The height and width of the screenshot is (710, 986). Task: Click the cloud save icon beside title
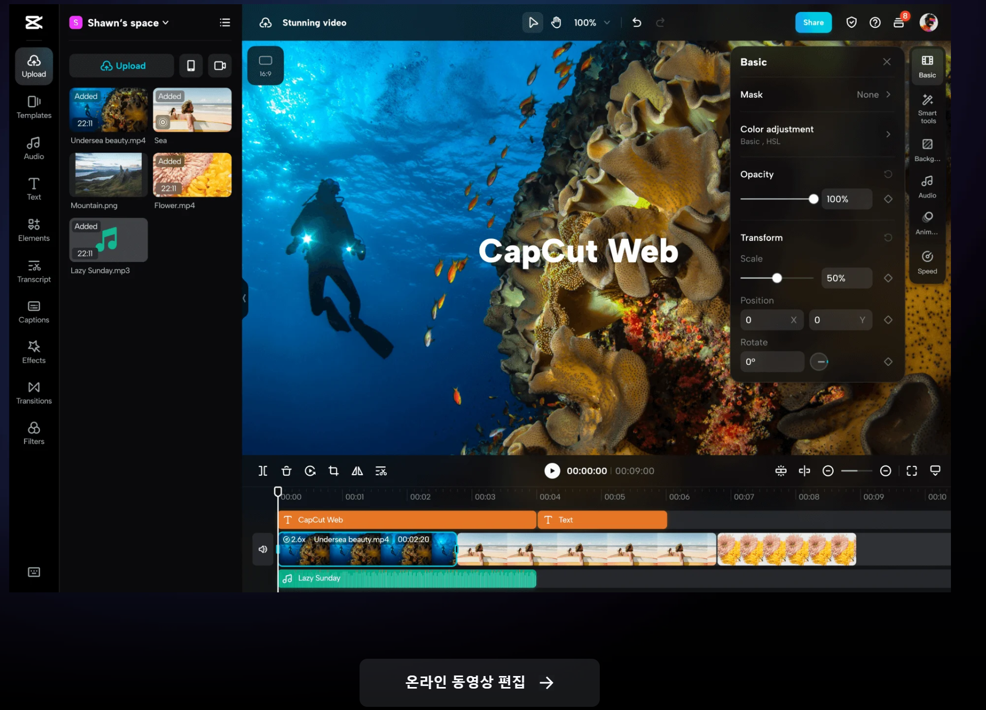(266, 22)
